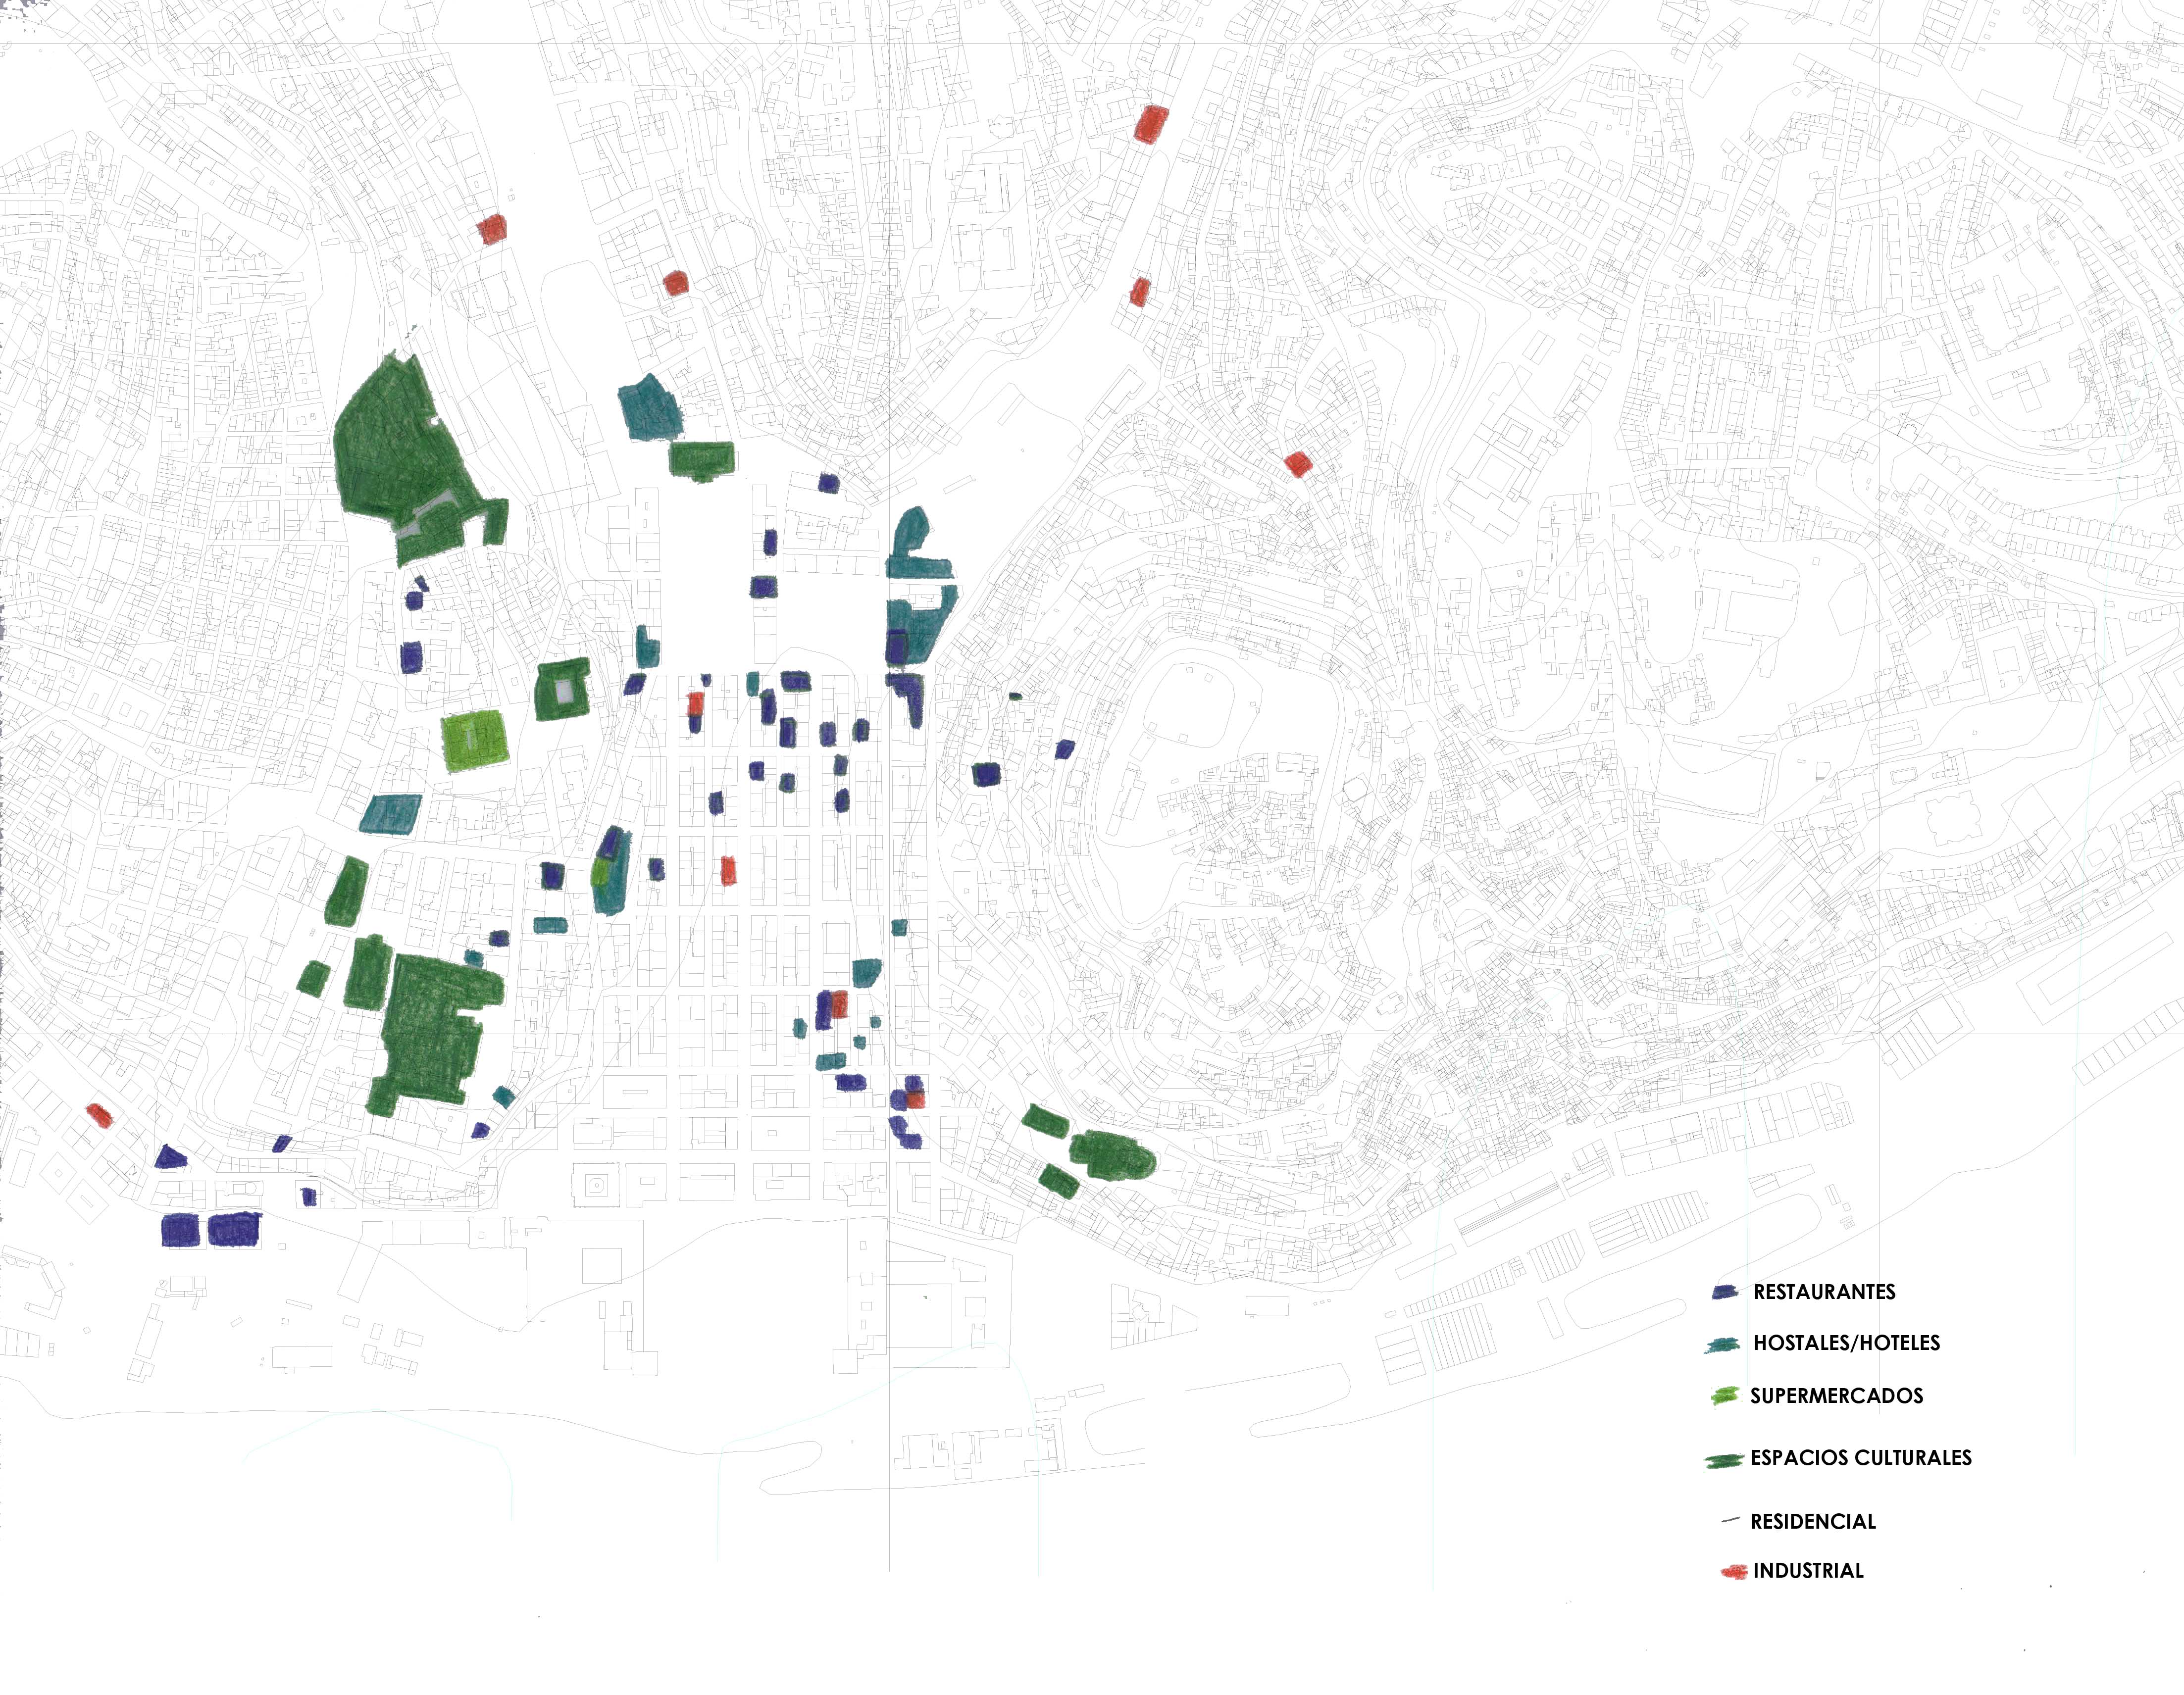Click the INDUSTRIAL legend label
Screen dimensions: 2184x1695
click(x=1808, y=1571)
